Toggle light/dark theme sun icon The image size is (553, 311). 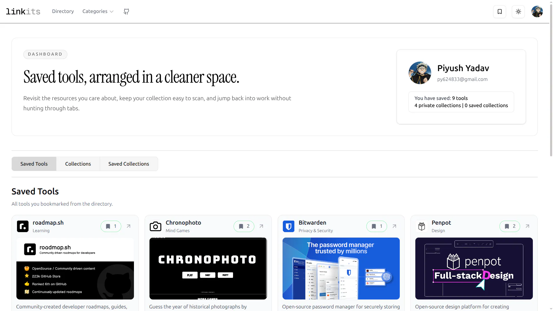(518, 12)
